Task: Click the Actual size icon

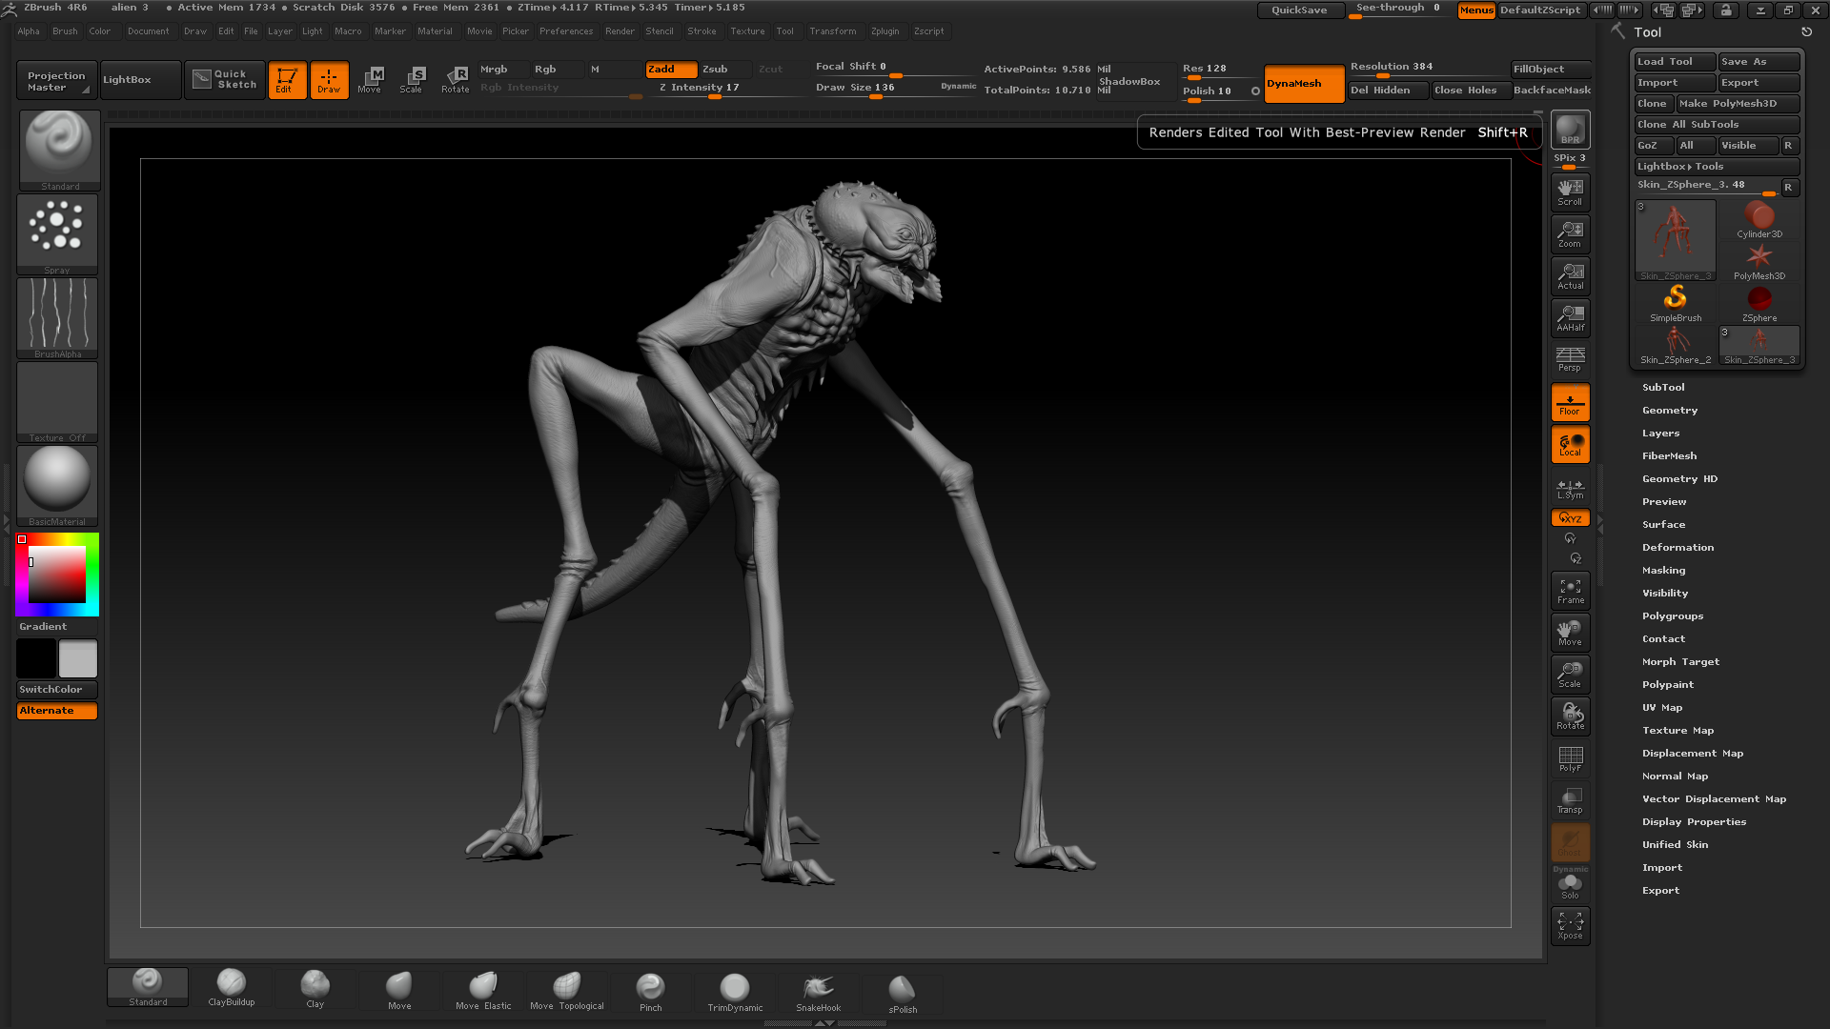Action: [1570, 275]
